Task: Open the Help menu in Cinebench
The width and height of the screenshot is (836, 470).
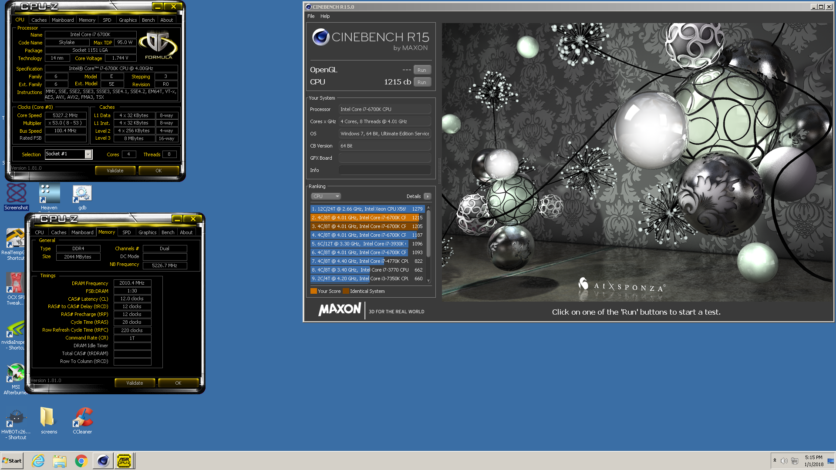Action: 325,16
